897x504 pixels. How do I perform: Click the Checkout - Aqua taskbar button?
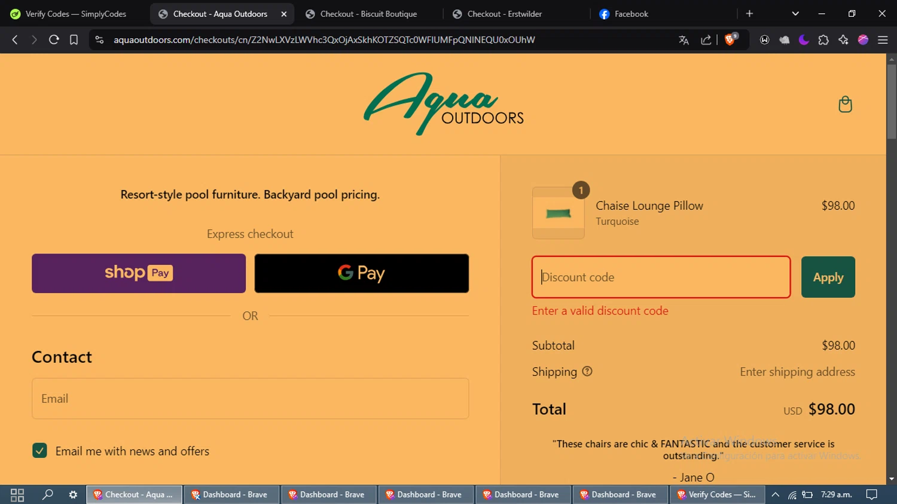click(x=135, y=494)
